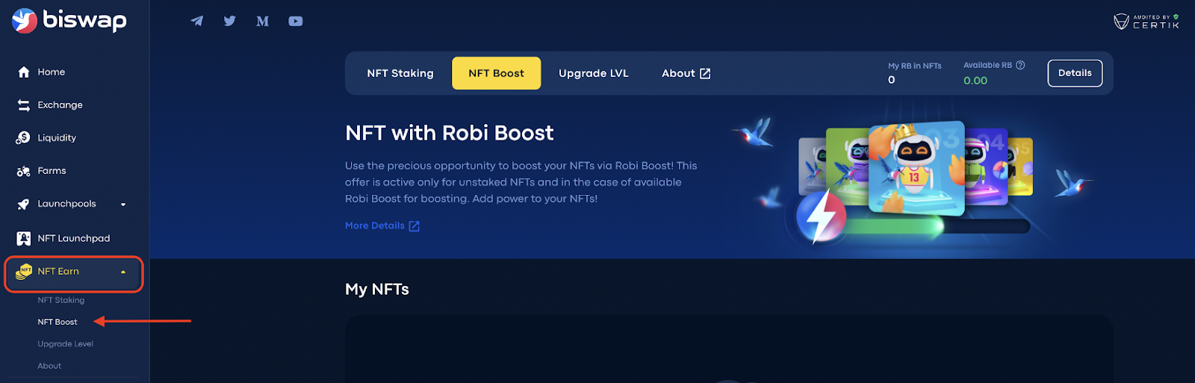Go to Home in sidebar
This screenshot has height=383, width=1195.
pyautogui.click(x=52, y=72)
